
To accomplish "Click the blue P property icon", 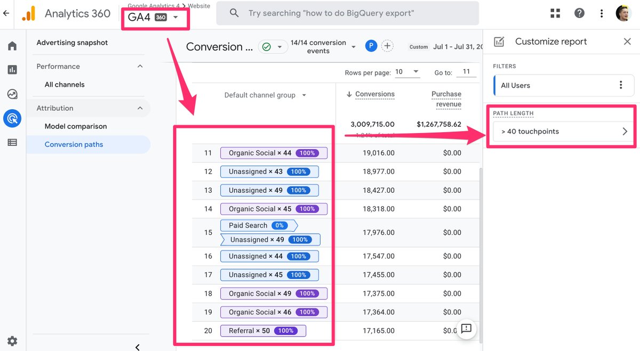I will tap(371, 46).
